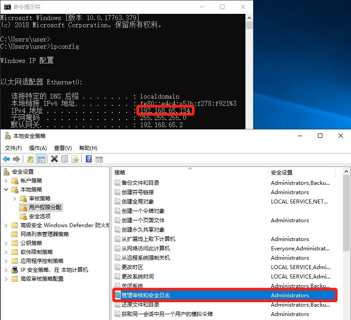The image size is (351, 320).
Task: Select 网络列表管理器策略 in the tree
Action: (x=45, y=234)
